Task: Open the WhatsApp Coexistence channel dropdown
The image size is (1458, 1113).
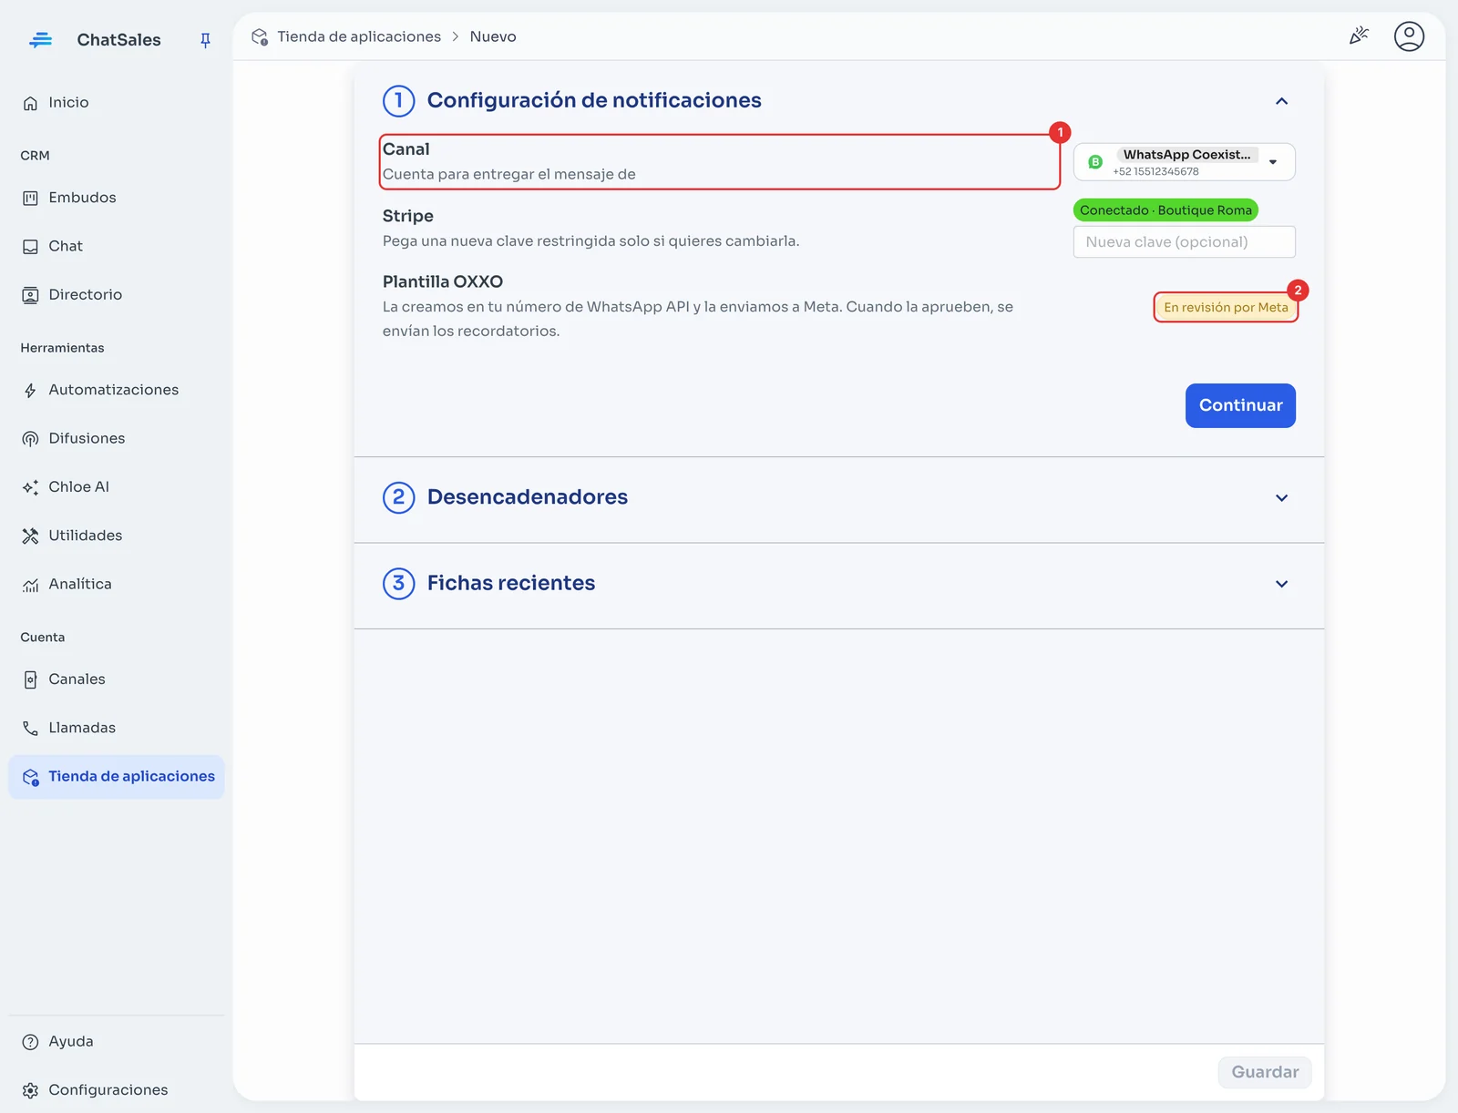Action: pyautogui.click(x=1184, y=162)
